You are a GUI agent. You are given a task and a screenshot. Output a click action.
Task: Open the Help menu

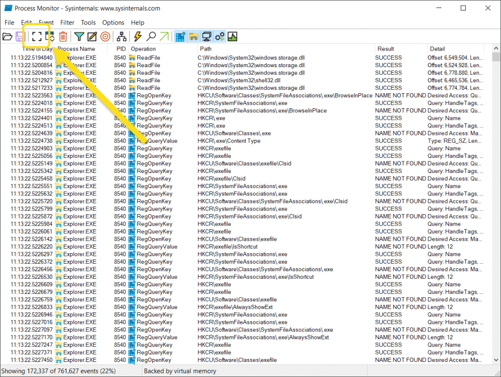(138, 23)
